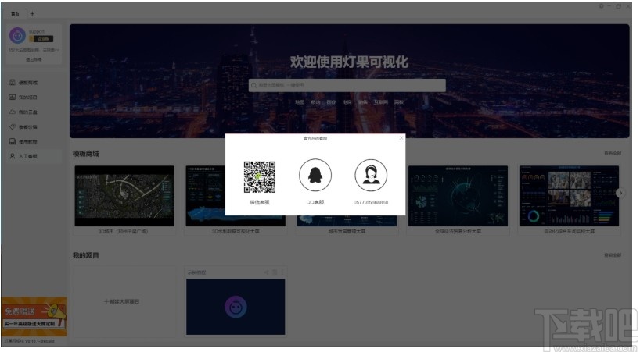Screen dimensions: 640x352
Task: Select the 高校 category tag under search
Action: [399, 102]
